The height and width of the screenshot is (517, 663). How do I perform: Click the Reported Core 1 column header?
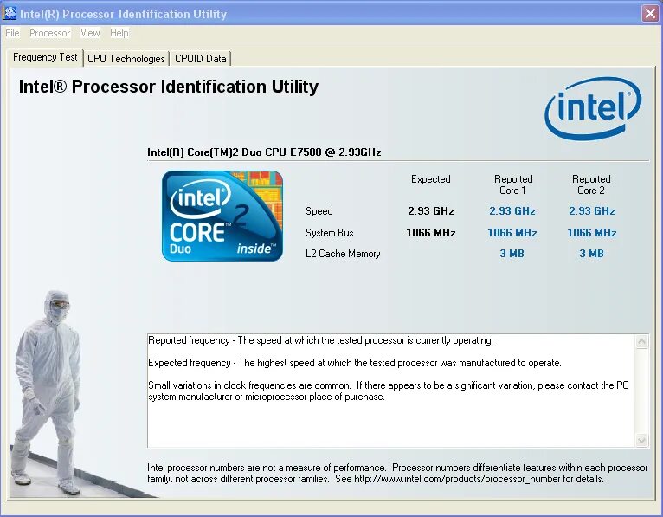pyautogui.click(x=513, y=184)
